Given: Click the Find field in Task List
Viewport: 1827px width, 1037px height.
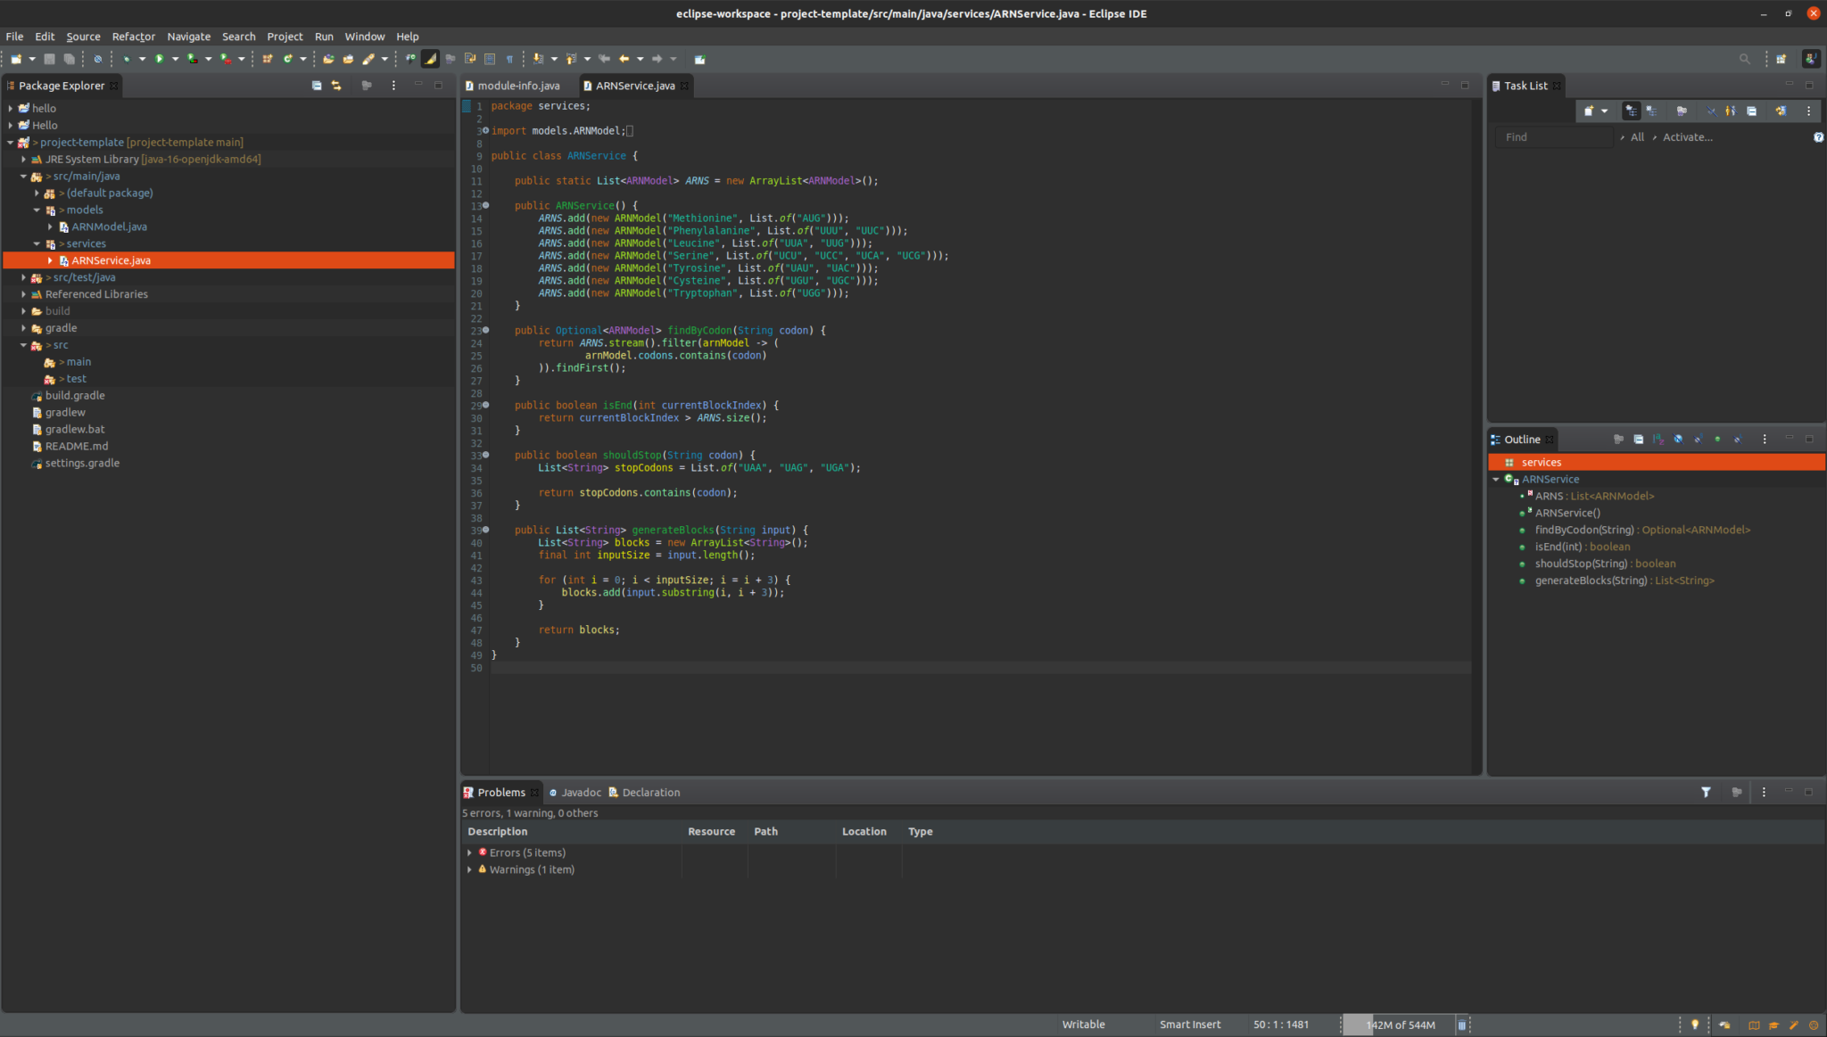Looking at the screenshot, I should 1552,137.
